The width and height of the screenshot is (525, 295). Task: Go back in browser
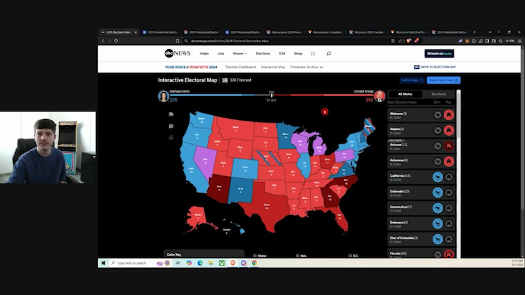[x=103, y=41]
